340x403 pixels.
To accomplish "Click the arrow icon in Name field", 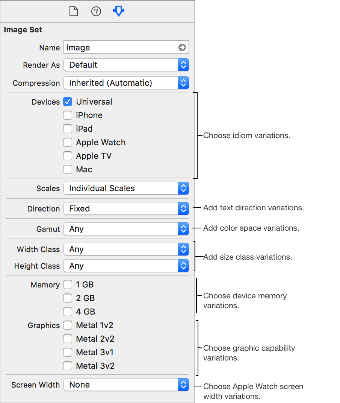I will [x=182, y=47].
